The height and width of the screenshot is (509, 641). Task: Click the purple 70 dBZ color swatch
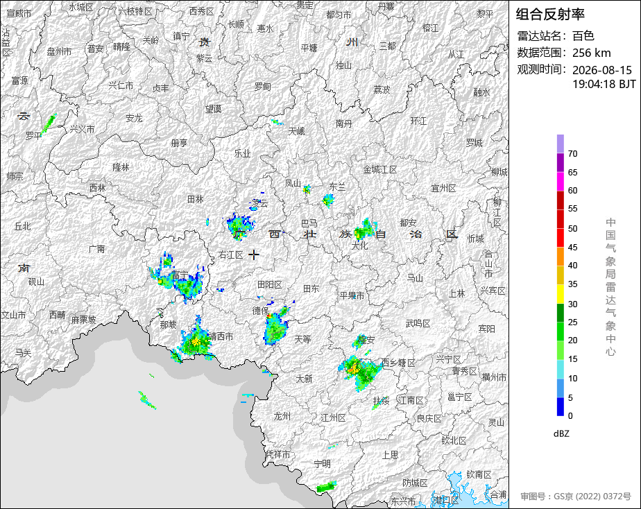pyautogui.click(x=560, y=144)
